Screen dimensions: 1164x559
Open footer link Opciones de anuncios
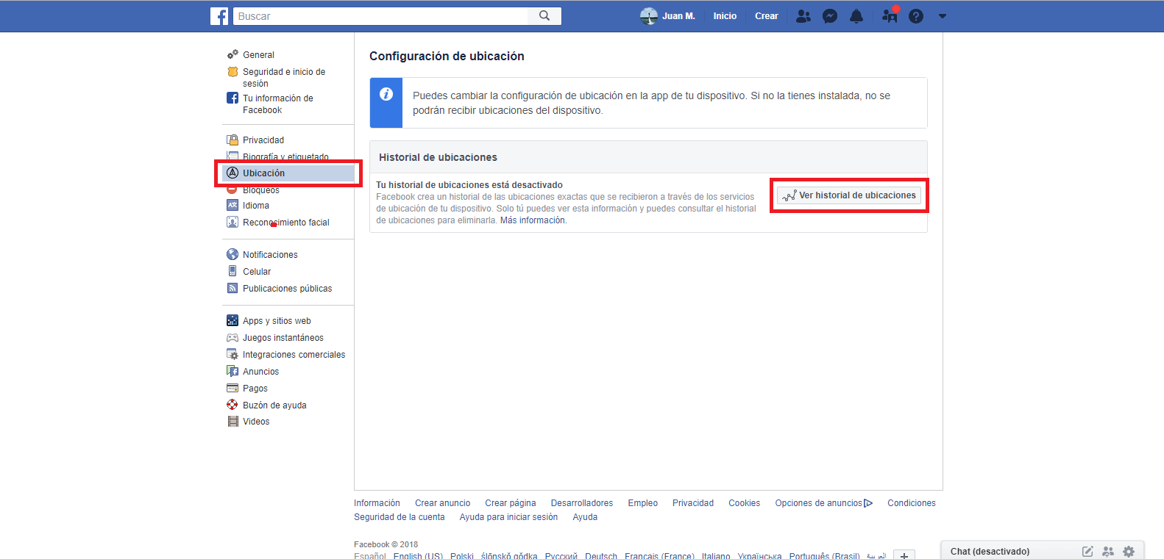pyautogui.click(x=823, y=503)
